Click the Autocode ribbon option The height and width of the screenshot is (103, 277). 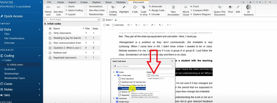pos(156,6)
